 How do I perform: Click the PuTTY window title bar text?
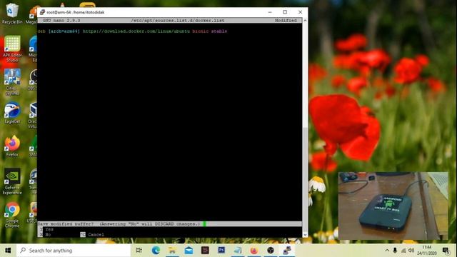[x=76, y=12]
